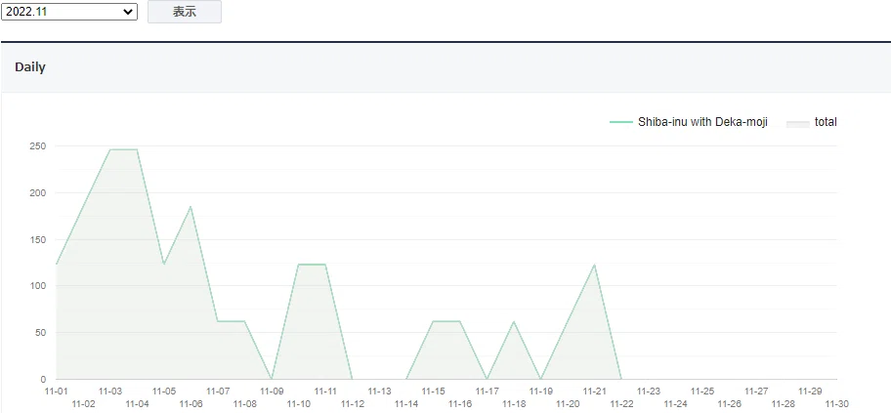Click the 11-05 x-axis label
Viewport: 891px width, 413px height.
[x=164, y=392]
